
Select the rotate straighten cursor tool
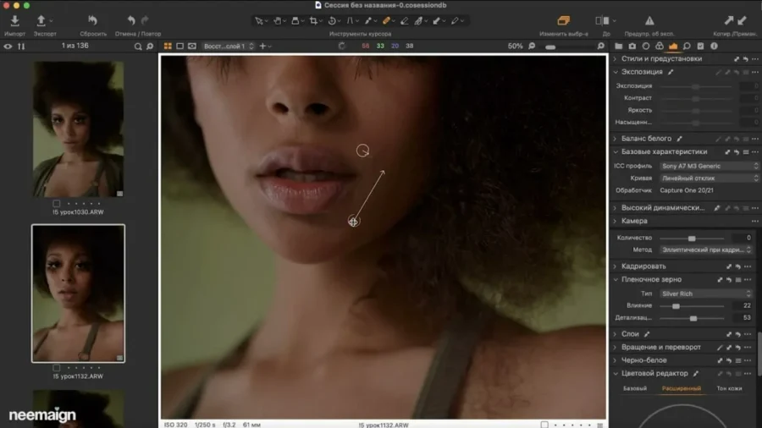332,21
